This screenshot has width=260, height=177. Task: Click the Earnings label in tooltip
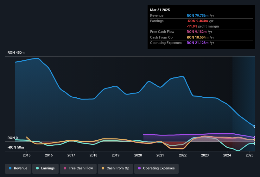[x=157, y=21]
